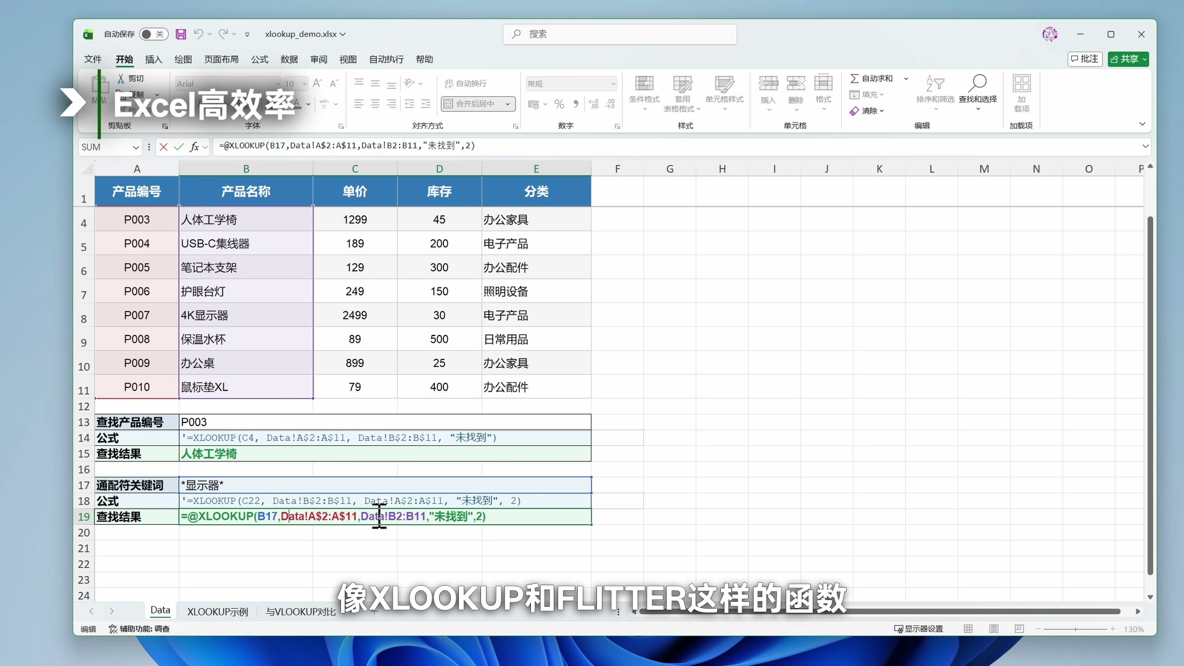Click the user account avatar icon
1184x666 pixels.
point(1050,34)
